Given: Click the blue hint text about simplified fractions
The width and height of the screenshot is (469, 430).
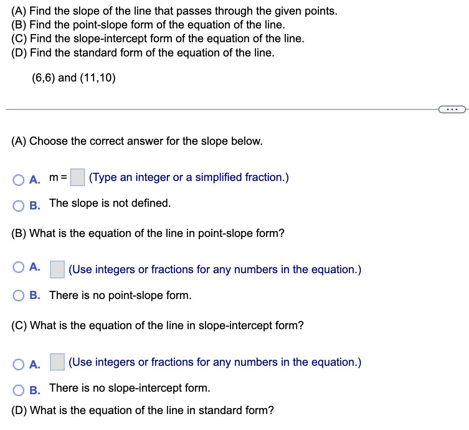Looking at the screenshot, I should 189,177.
